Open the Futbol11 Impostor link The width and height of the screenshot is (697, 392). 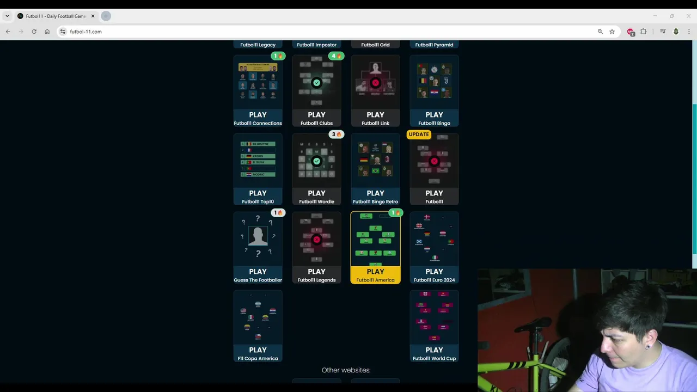click(316, 45)
